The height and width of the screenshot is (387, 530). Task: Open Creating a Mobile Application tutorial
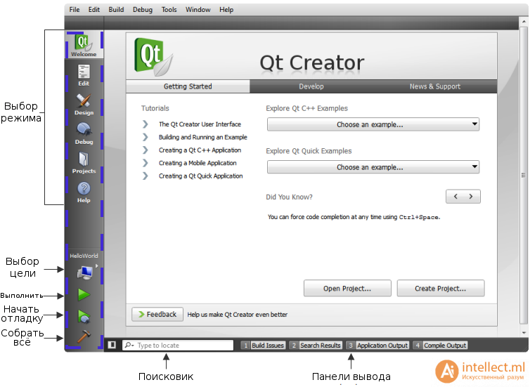click(198, 163)
